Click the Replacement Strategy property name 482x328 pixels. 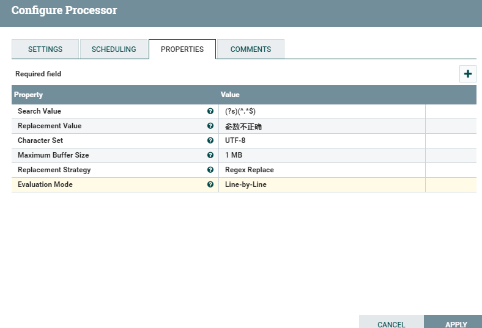54,170
